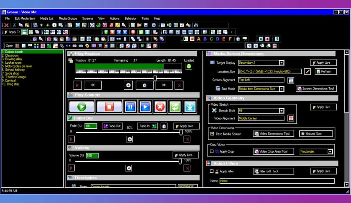Click the large red Stop button
This screenshot has width=351, height=203.
point(109,107)
